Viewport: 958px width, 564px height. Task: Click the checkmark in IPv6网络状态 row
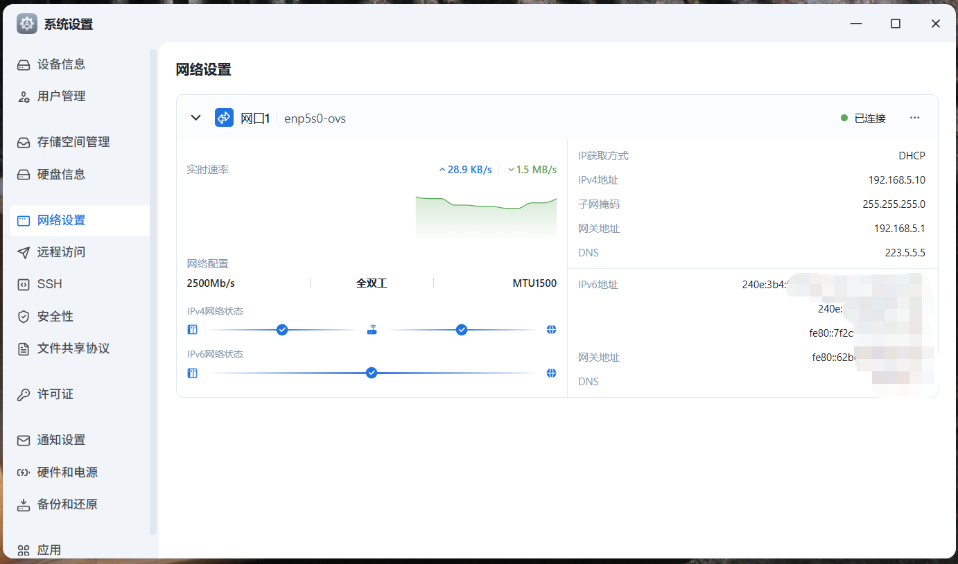click(372, 373)
